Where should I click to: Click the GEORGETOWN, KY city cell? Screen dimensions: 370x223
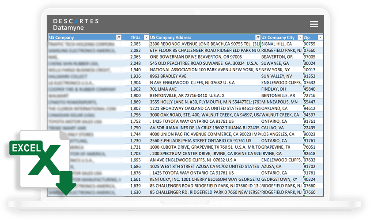(281, 179)
